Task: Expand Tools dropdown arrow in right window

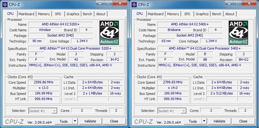Action: (204, 121)
